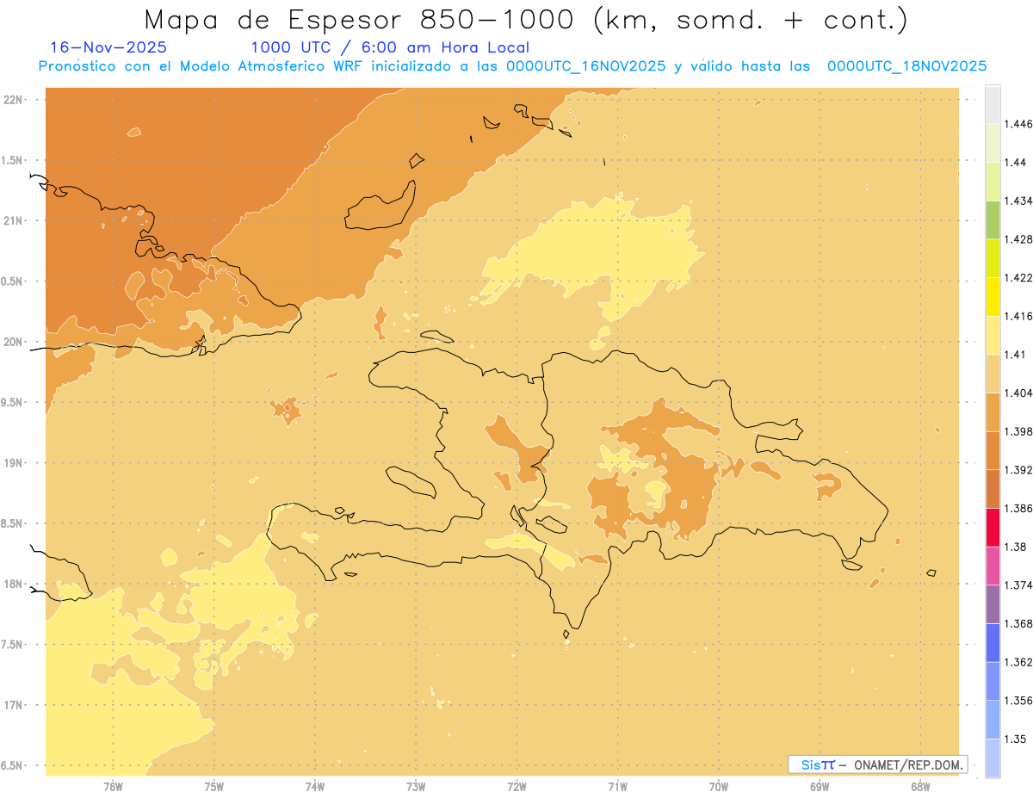This screenshot has width=1033, height=798.
Task: Pick the purple legend swatch between 1.368 and 1.374
Action: (993, 604)
